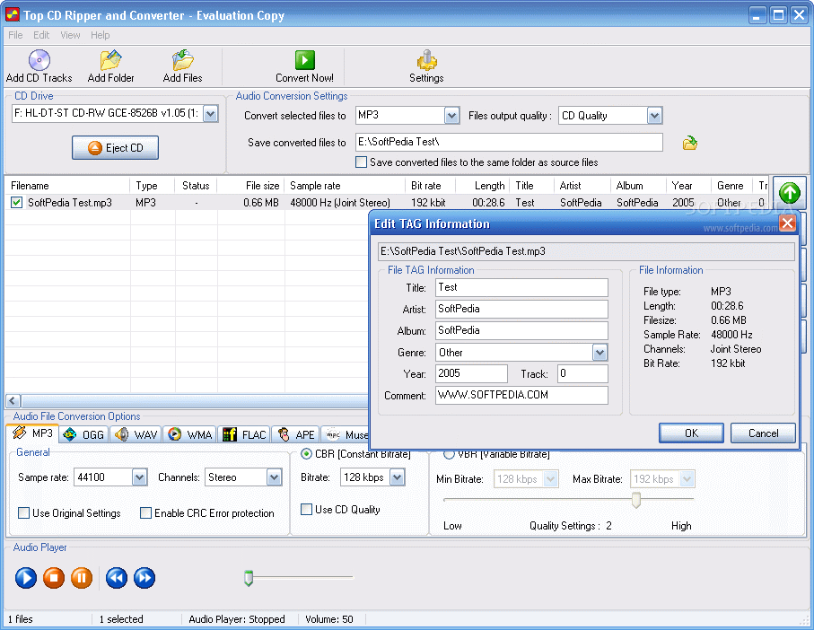Click the app icon in title bar

12,14
